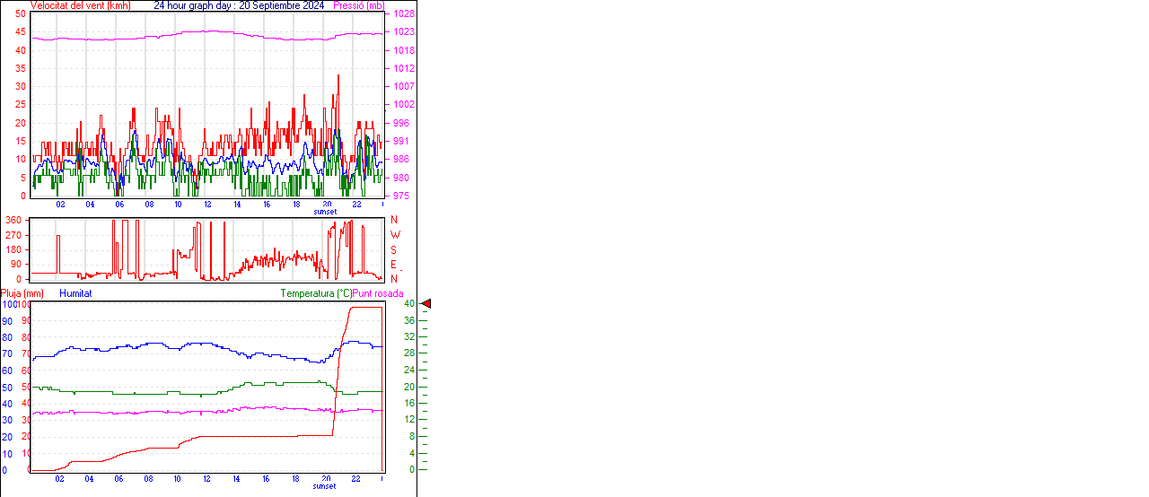Click the tallest red wind gust peak
1149x497 pixels.
click(338, 77)
